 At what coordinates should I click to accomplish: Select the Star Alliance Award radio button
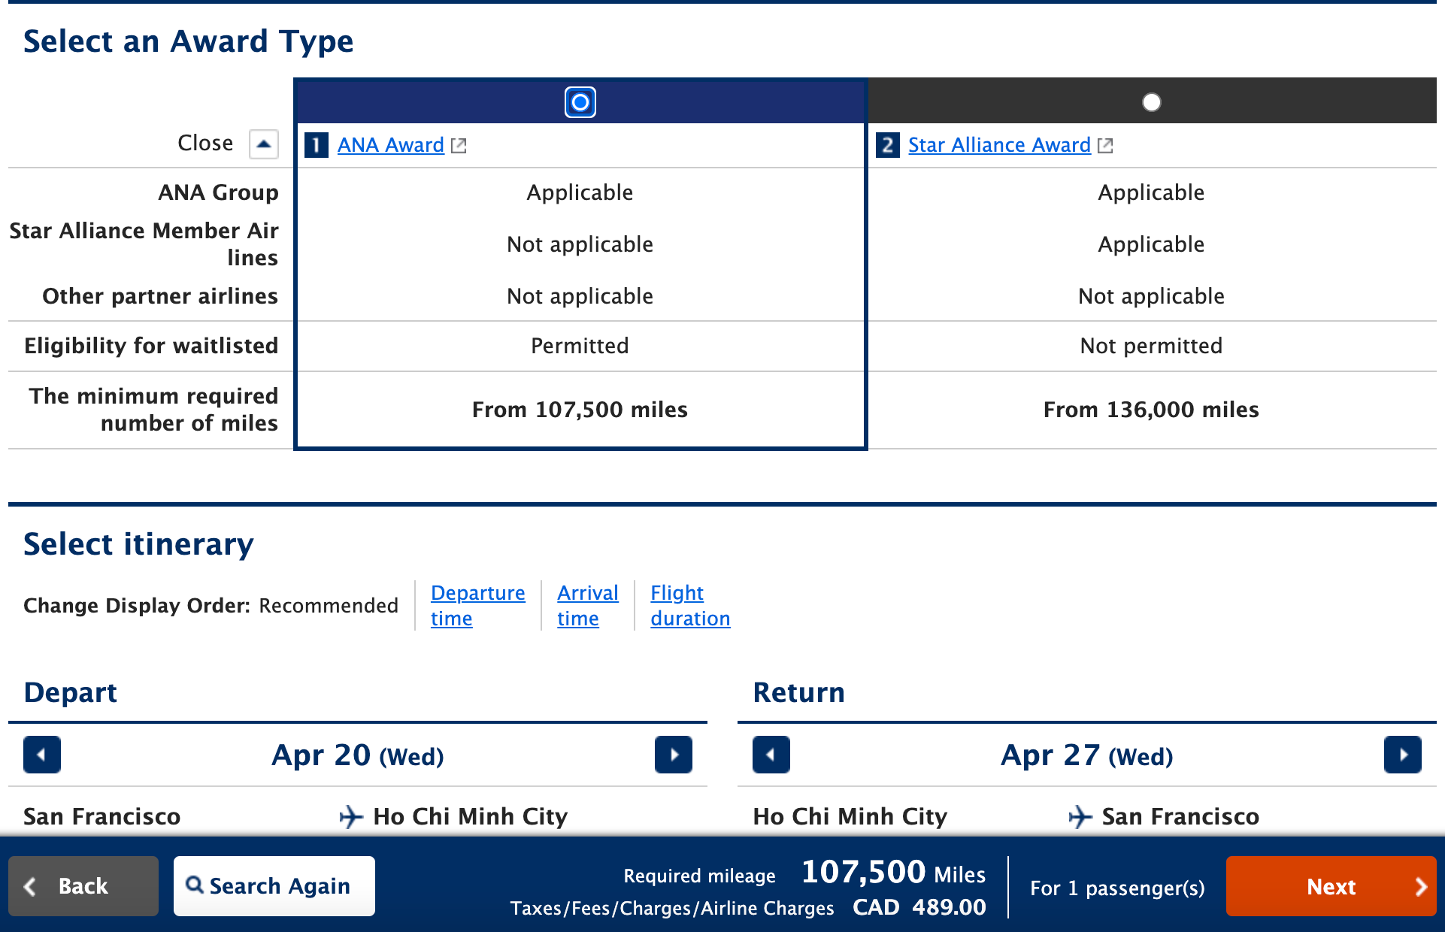[1151, 101]
